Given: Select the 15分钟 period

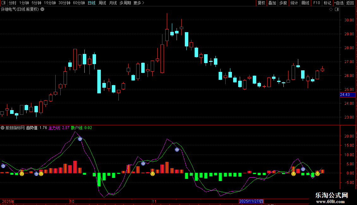Looking at the screenshot, I should tap(50, 3).
